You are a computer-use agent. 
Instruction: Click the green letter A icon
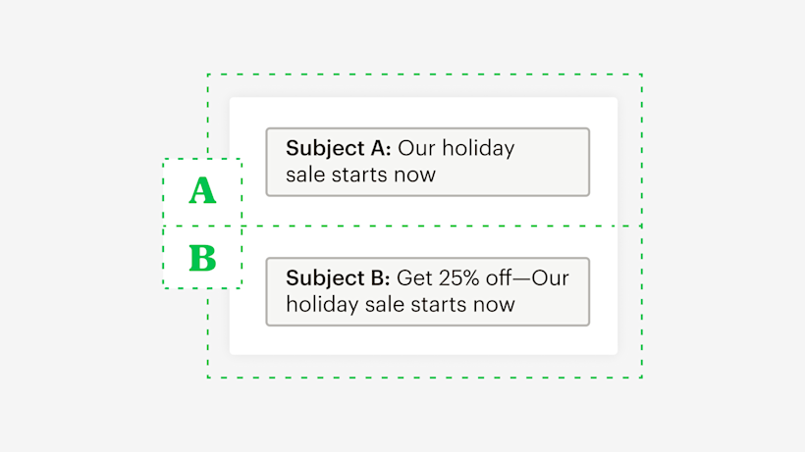coord(202,191)
